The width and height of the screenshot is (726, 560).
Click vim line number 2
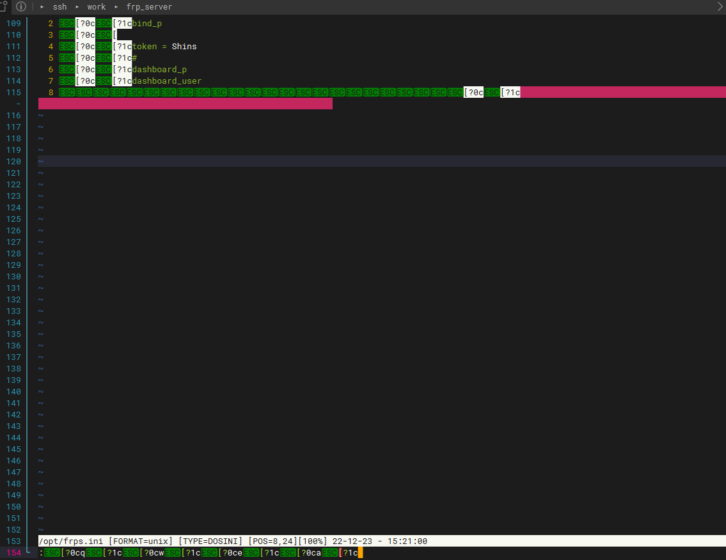coord(51,23)
